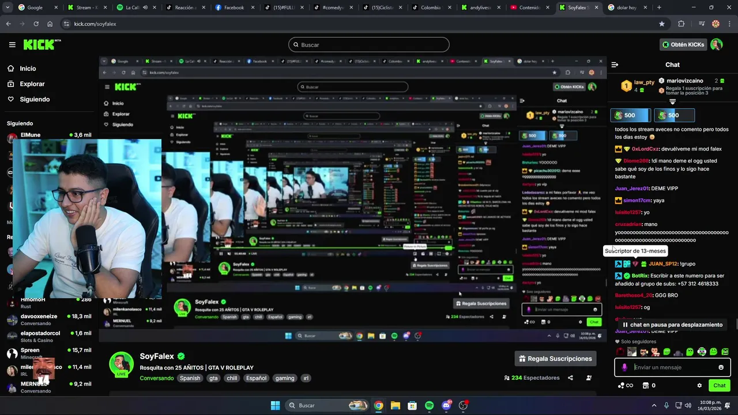Open the emoji picker in message box
Viewport: 738px width, 415px height.
721,367
